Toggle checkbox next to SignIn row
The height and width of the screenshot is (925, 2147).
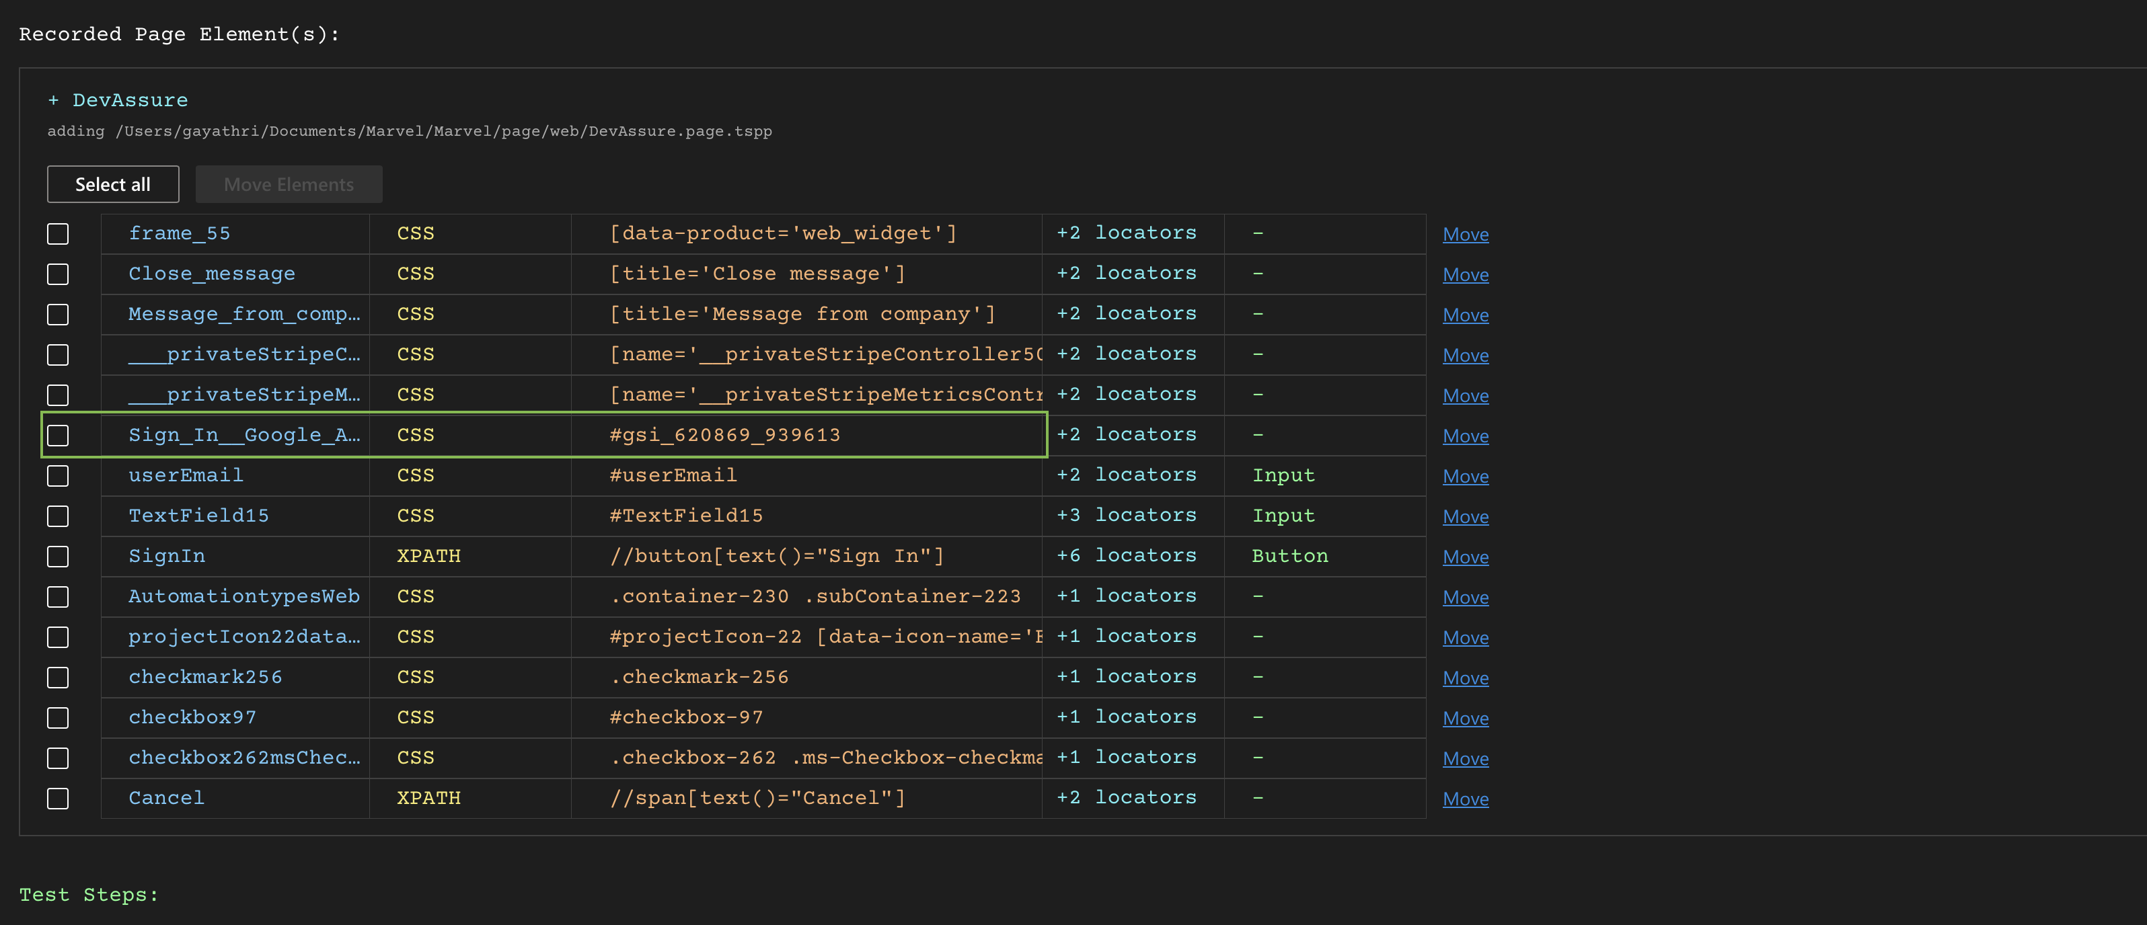[x=58, y=557]
